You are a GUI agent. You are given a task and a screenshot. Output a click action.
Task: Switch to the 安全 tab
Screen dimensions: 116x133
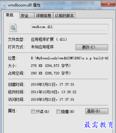tap(27, 16)
